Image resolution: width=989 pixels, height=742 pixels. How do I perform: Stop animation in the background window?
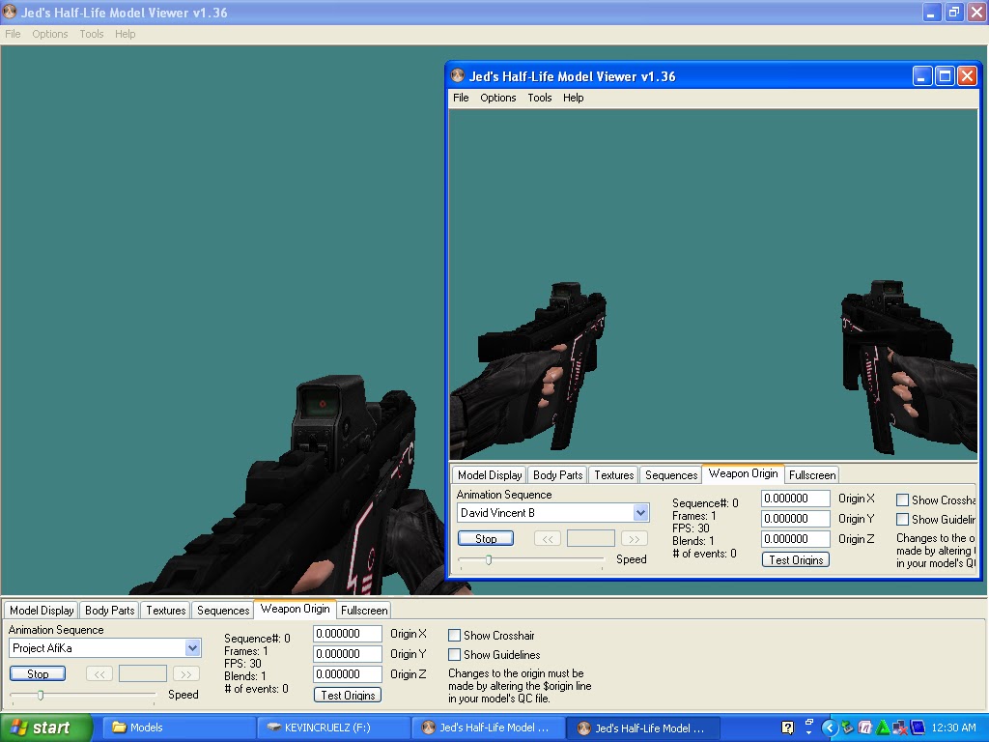(x=38, y=673)
